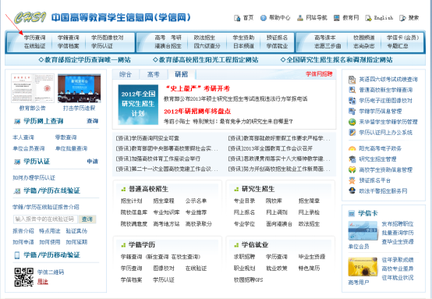
Task: Click the 本人查询 link
Action: pos(23,137)
